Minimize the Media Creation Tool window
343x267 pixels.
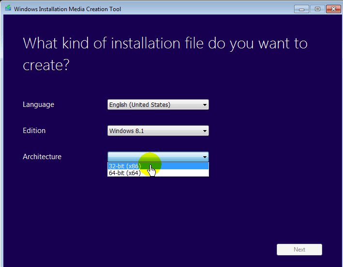[301, 9]
